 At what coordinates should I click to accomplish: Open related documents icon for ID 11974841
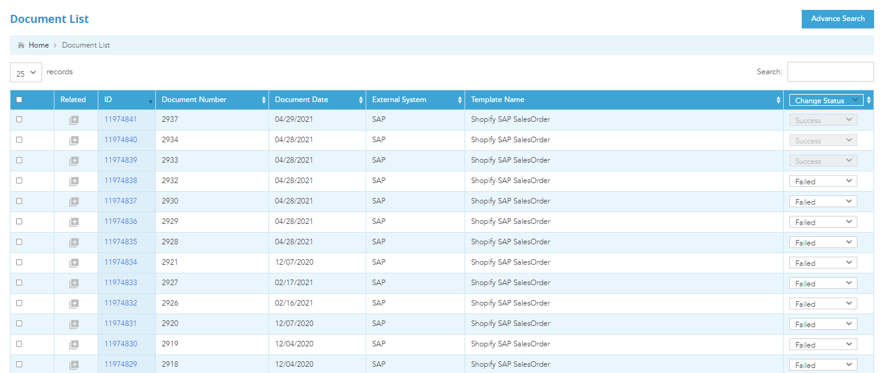click(74, 121)
